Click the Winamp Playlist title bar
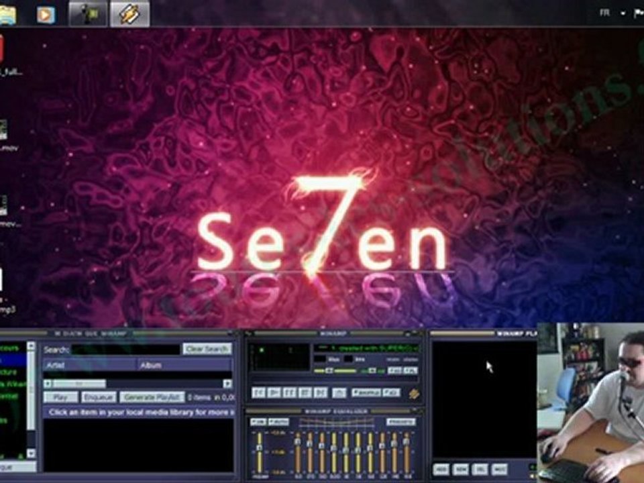Viewport: 644px width, 483px height. click(484, 333)
